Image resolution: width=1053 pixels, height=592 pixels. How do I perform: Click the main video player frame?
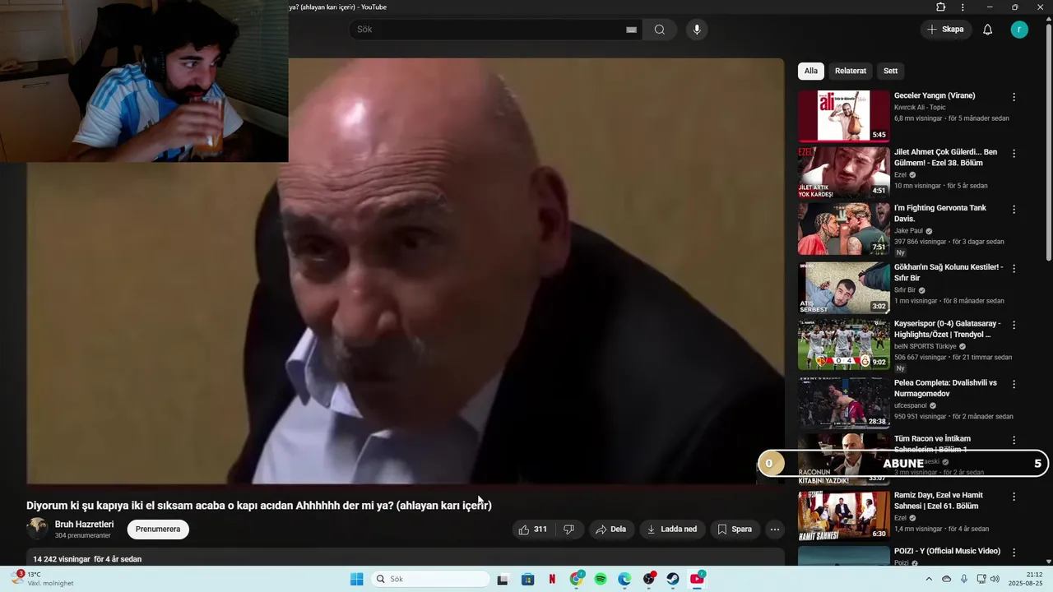coord(406,271)
